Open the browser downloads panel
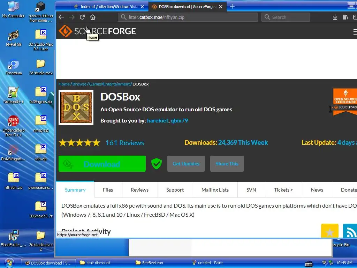The image size is (357, 268). click(x=335, y=17)
